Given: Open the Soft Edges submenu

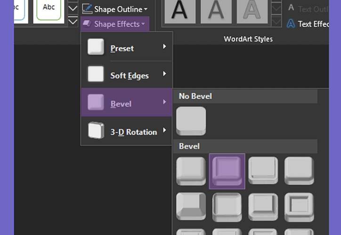Looking at the screenshot, I should click(127, 75).
